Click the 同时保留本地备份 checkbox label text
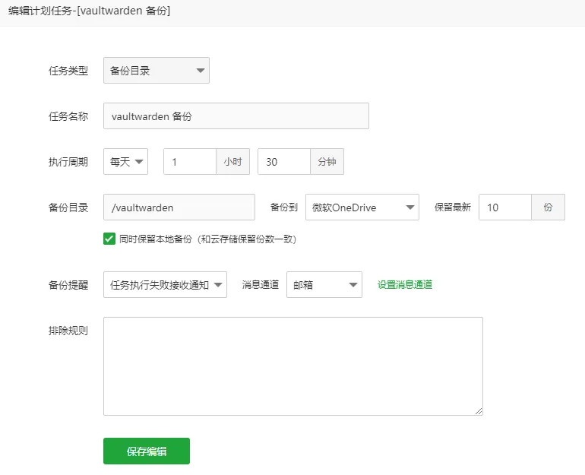The height and width of the screenshot is (475, 585). coord(208,239)
